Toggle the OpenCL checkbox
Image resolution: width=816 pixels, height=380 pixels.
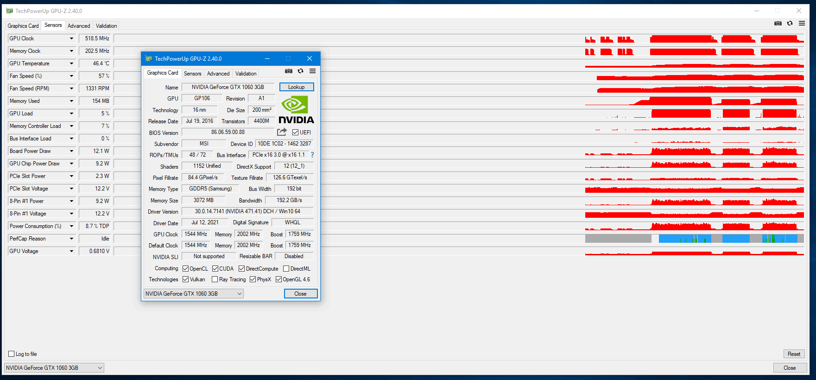pyautogui.click(x=185, y=269)
